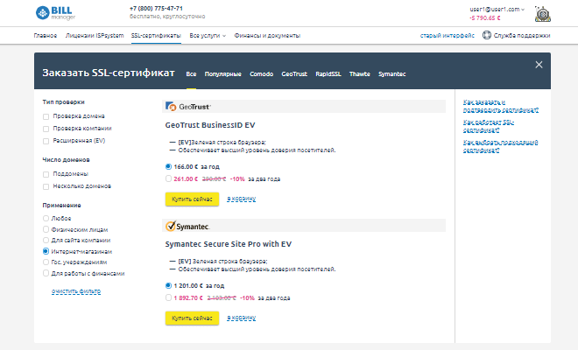Open Как выбрать подходящий сертификат link
578x350 pixels.
(500, 146)
